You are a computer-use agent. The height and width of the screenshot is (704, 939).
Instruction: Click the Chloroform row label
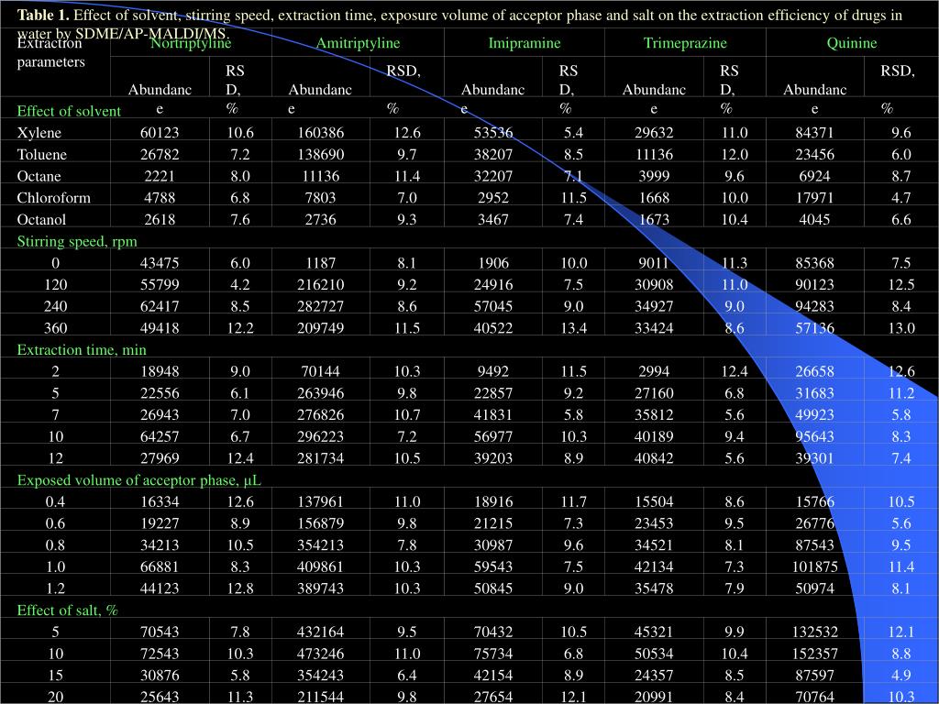53,198
